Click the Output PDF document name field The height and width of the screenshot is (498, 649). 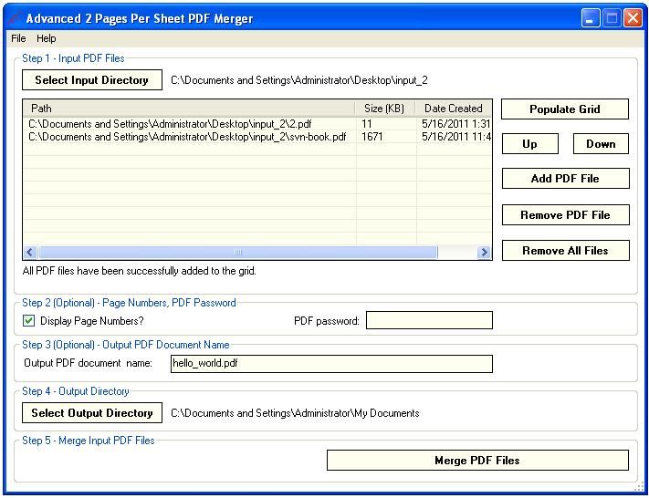coord(331,364)
